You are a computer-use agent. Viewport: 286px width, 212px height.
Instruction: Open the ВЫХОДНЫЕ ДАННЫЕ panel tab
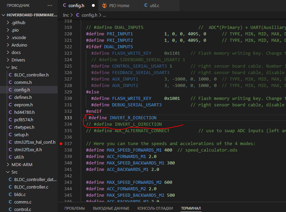point(111,208)
